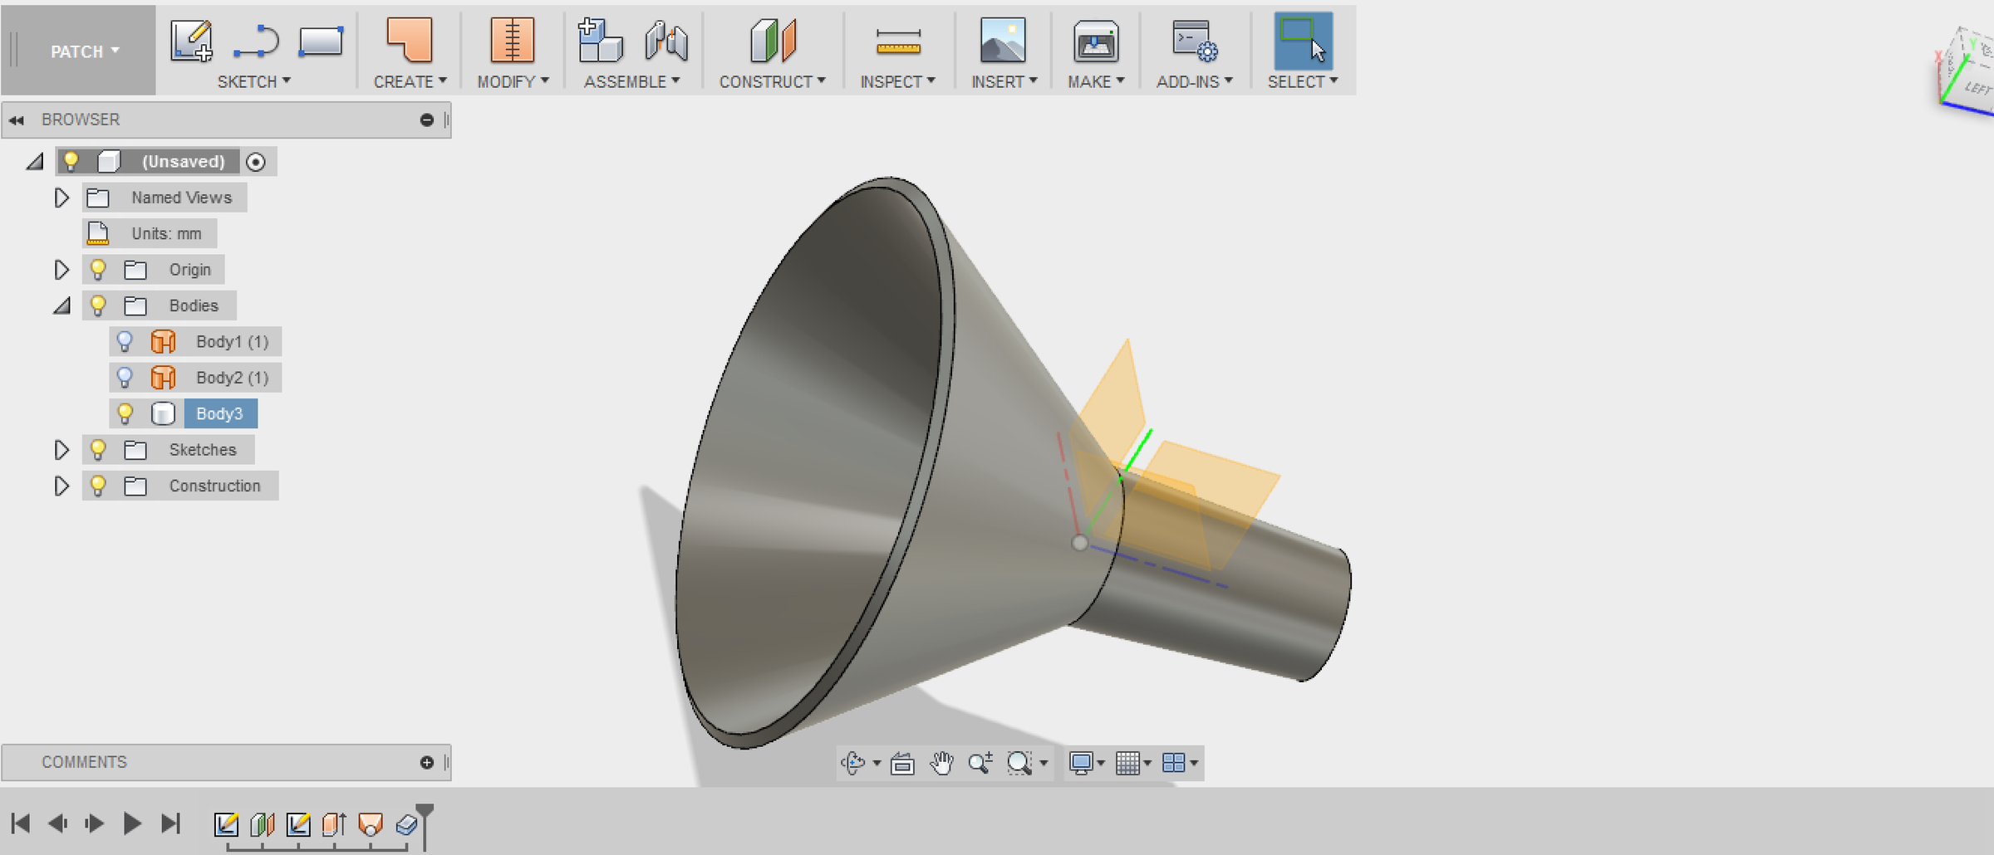Select the Pan tool in navigation bar
Screen dimensions: 1994x855
click(941, 762)
